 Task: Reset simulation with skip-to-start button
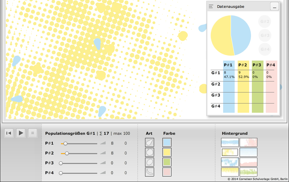pos(9,133)
